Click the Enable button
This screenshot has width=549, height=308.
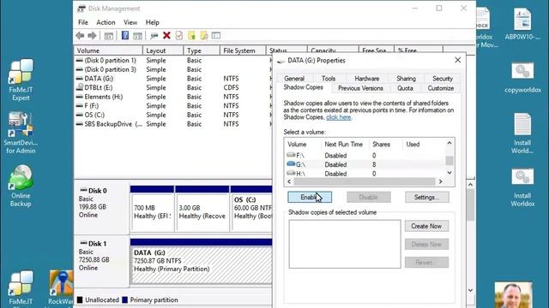tap(310, 198)
